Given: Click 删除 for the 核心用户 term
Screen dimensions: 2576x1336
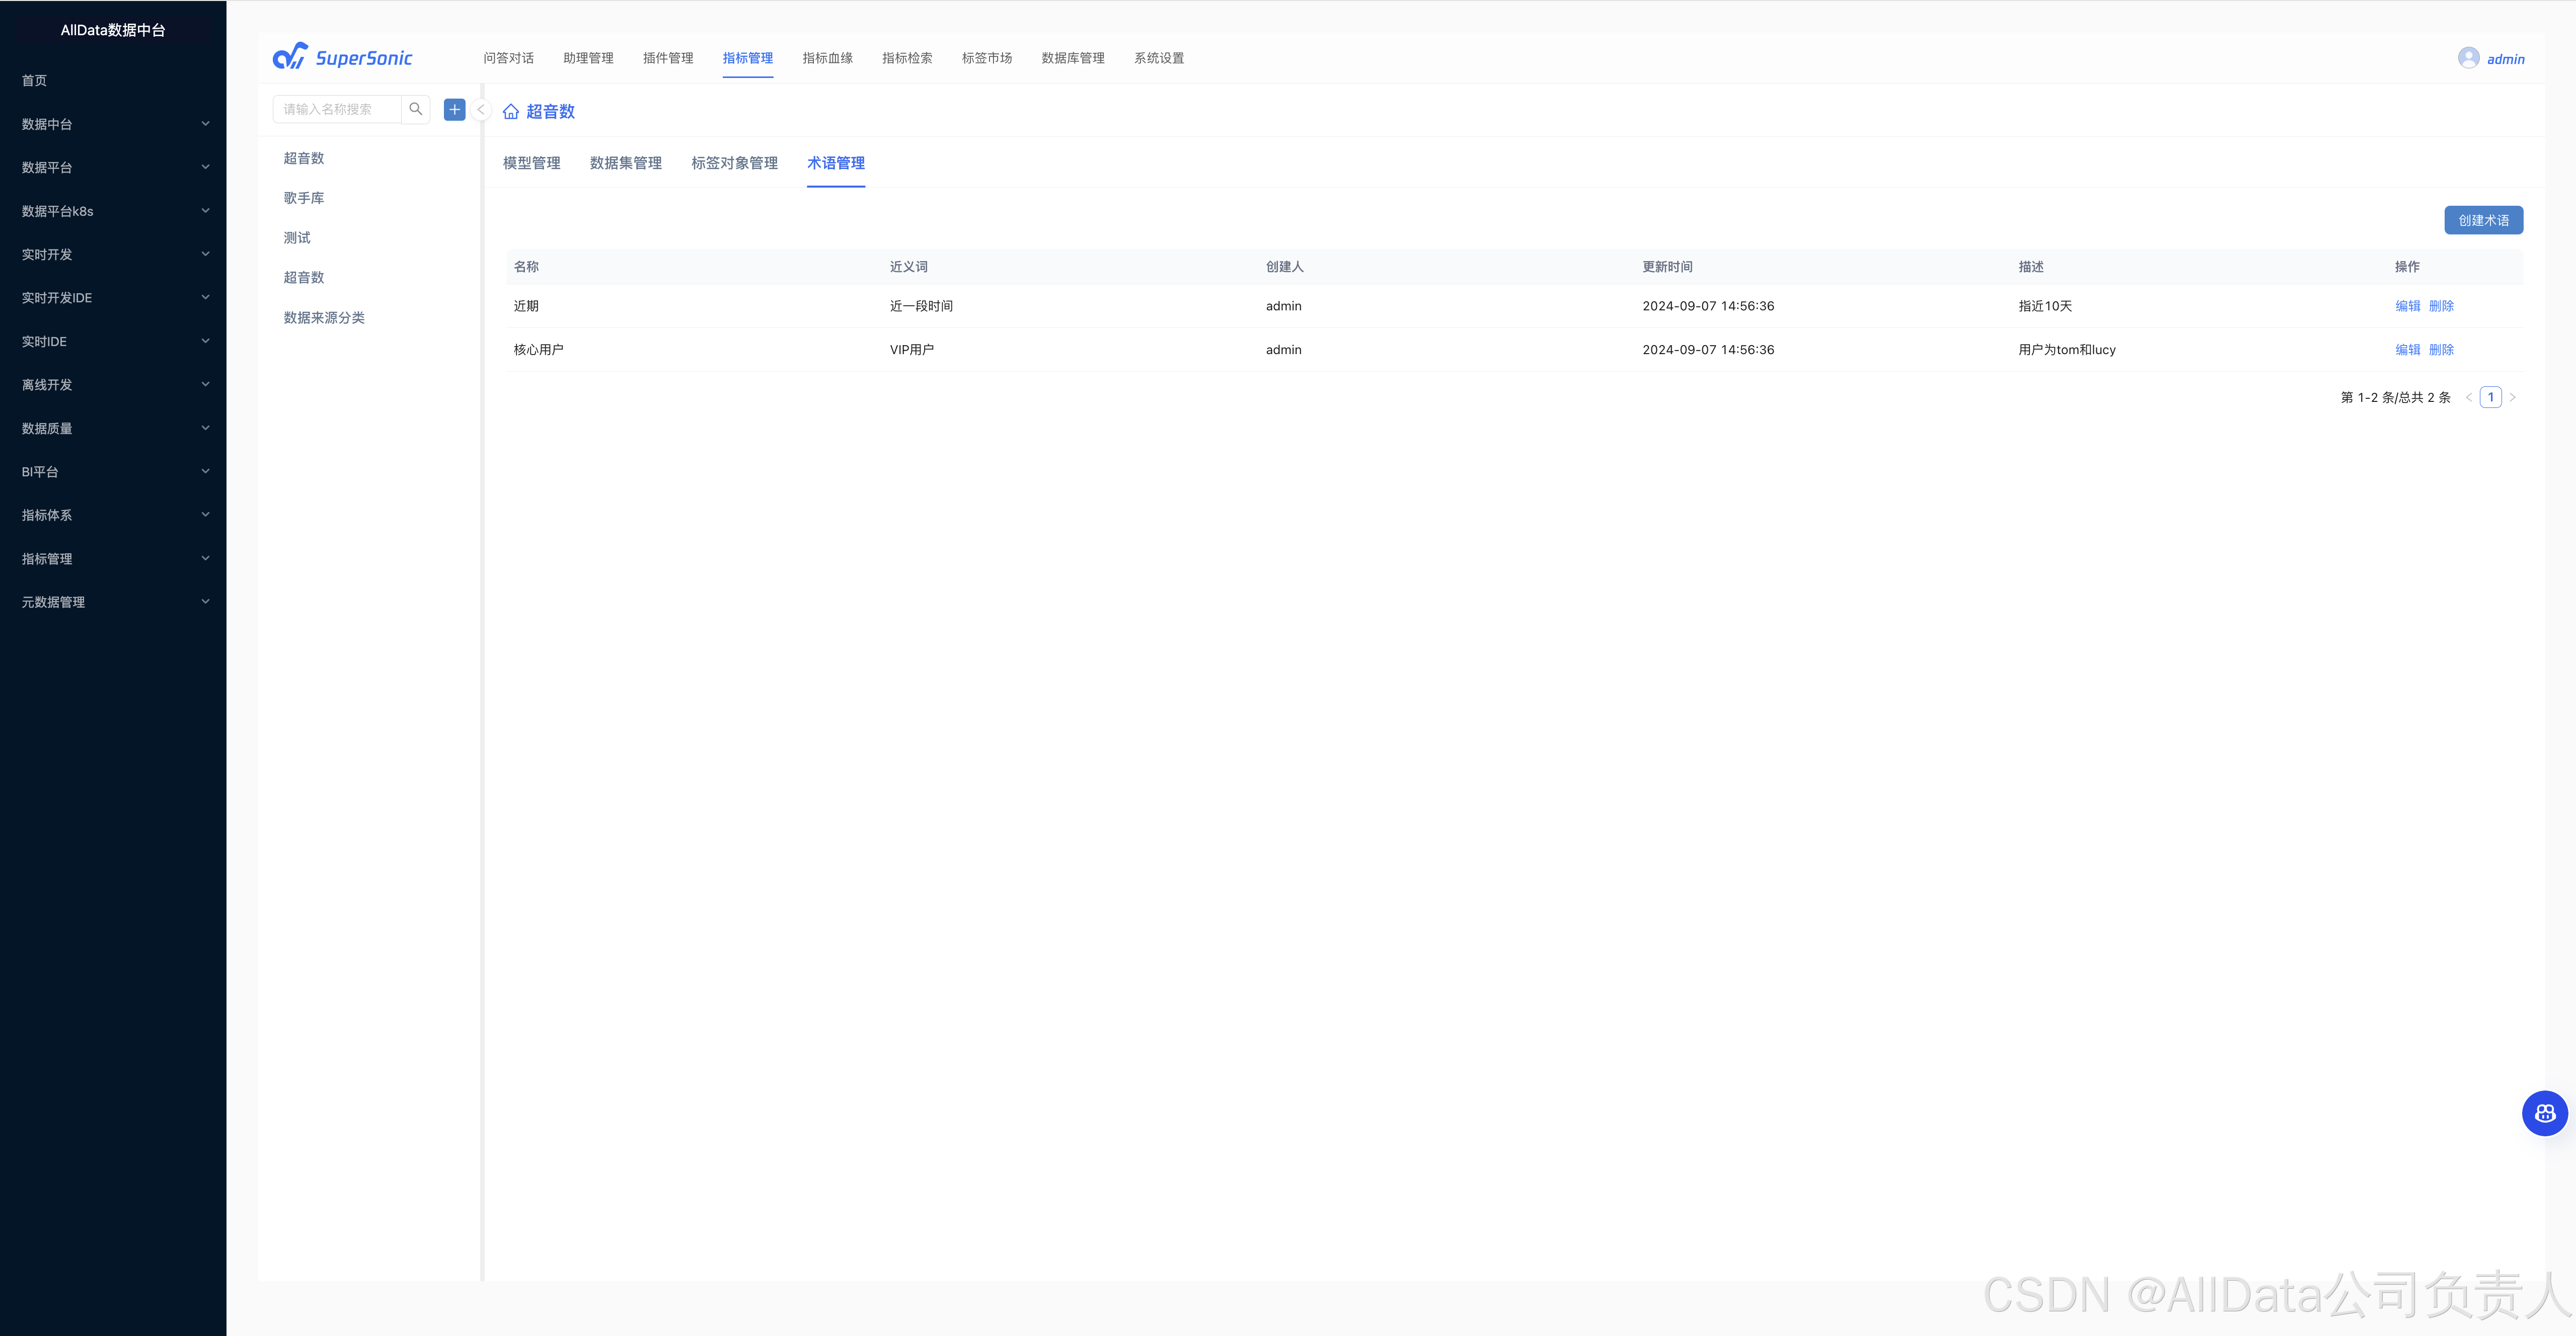Looking at the screenshot, I should pos(2441,350).
